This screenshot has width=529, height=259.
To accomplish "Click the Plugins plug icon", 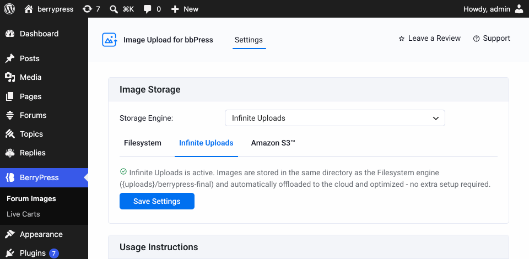I will point(10,253).
